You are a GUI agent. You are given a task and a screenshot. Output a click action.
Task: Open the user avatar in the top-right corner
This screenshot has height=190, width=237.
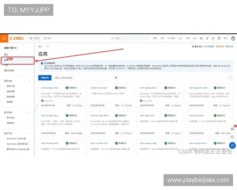pyautogui.click(x=233, y=38)
